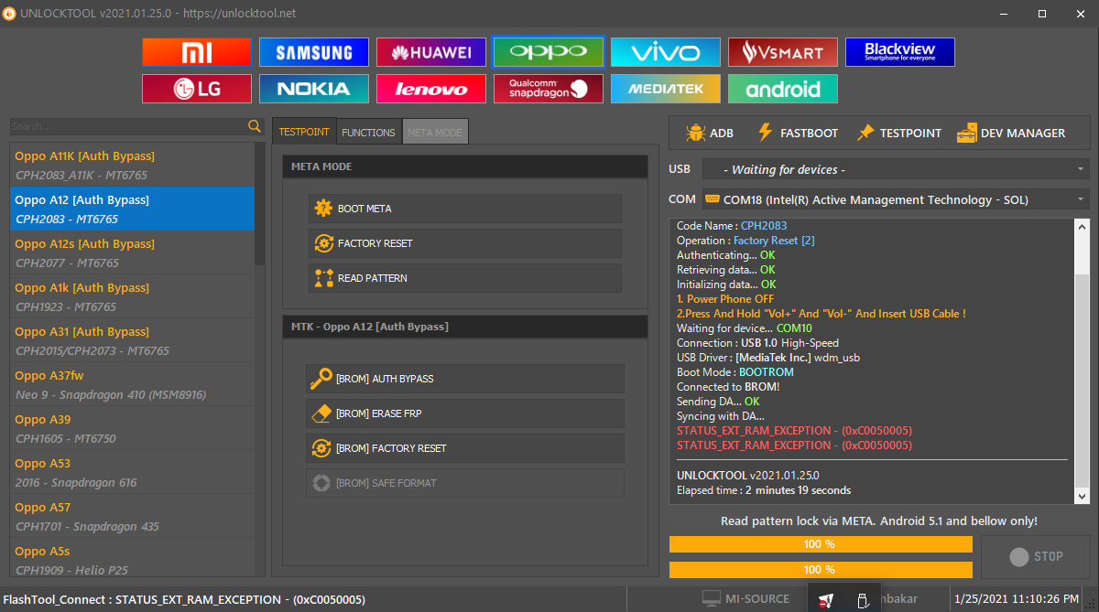Image resolution: width=1099 pixels, height=612 pixels.
Task: Click the ADB bug icon
Action: tap(695, 133)
